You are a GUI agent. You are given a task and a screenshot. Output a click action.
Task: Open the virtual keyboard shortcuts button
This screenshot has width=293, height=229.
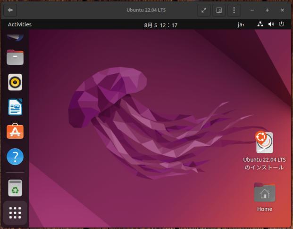219,10
